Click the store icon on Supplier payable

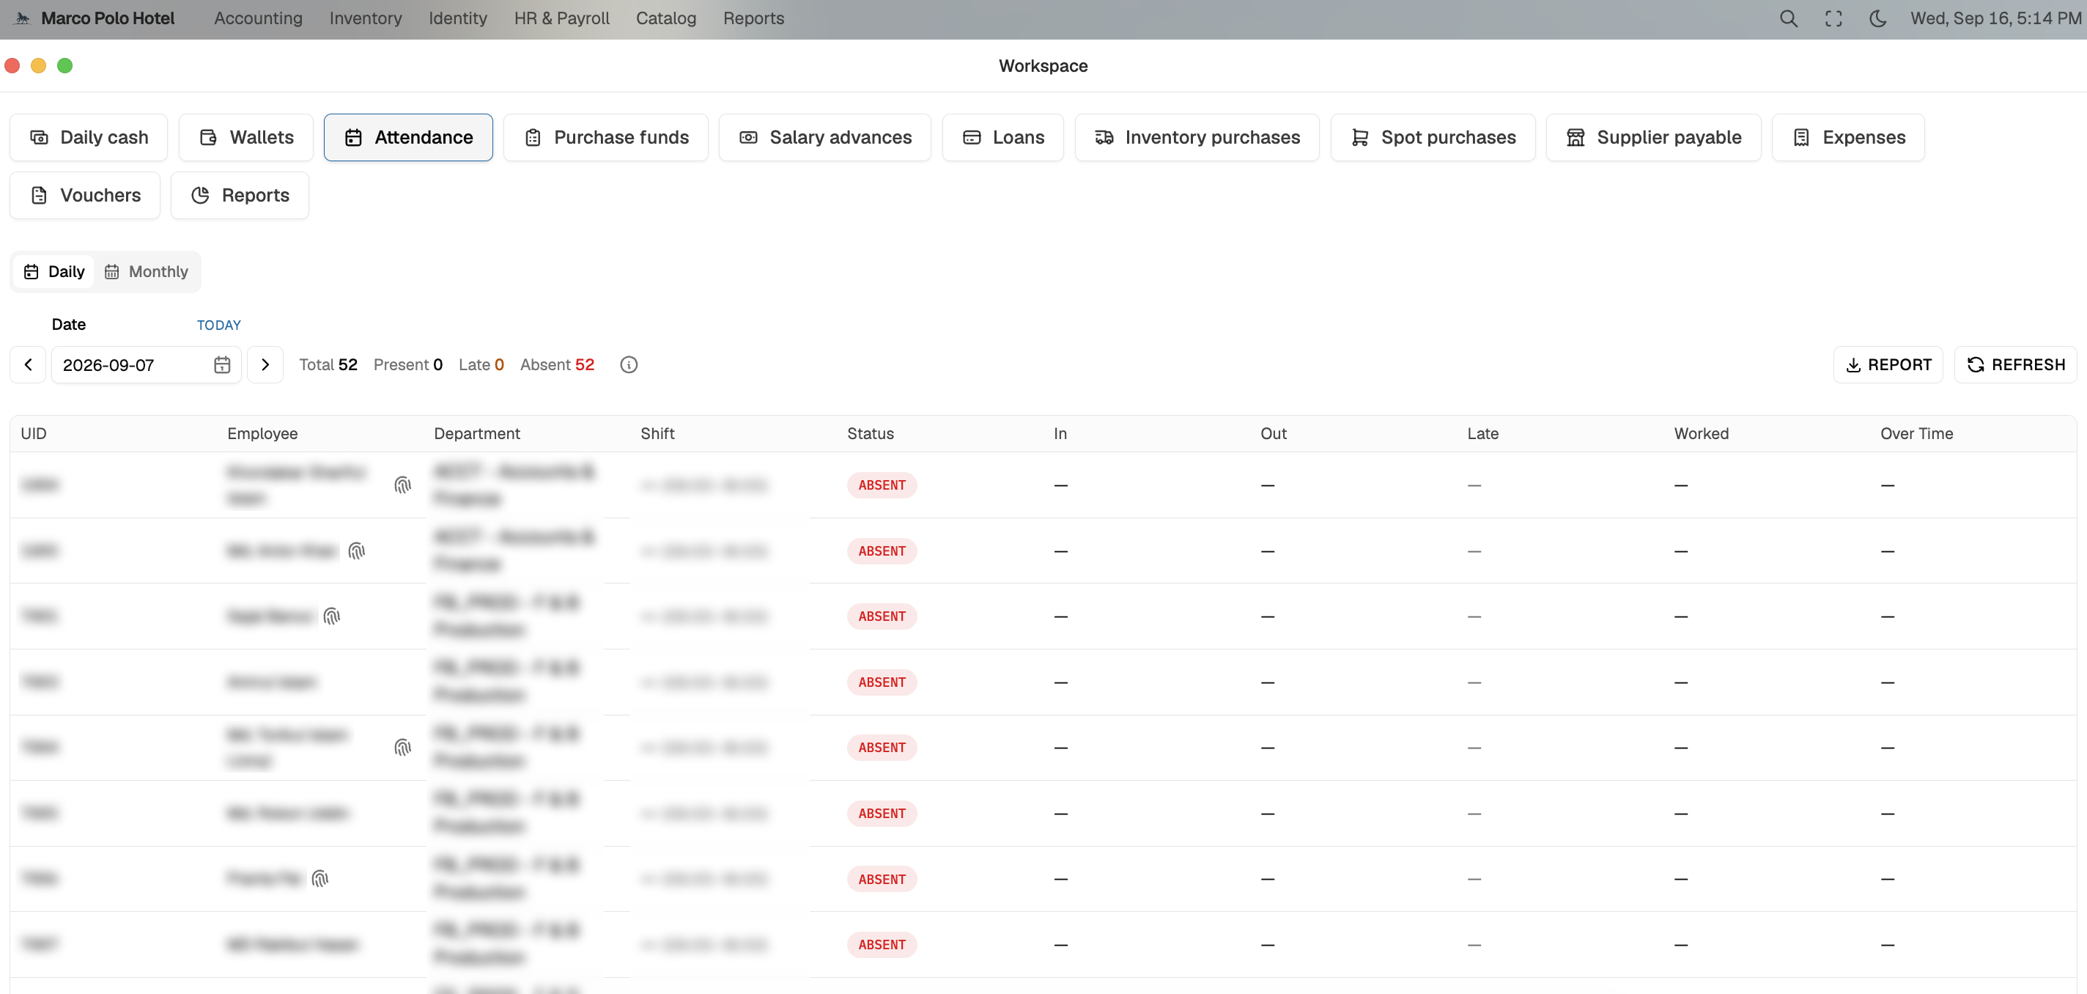(x=1576, y=138)
